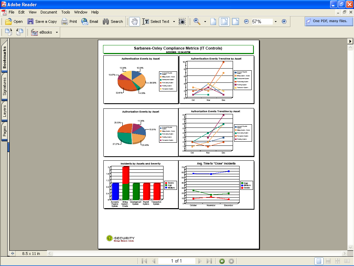354x266 pixels.
Task: Open Search with the binoculars icon
Action: click(106, 21)
